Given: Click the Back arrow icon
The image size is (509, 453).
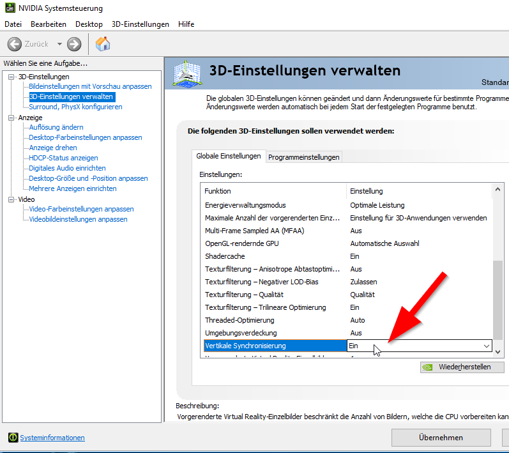Looking at the screenshot, I should tap(15, 44).
